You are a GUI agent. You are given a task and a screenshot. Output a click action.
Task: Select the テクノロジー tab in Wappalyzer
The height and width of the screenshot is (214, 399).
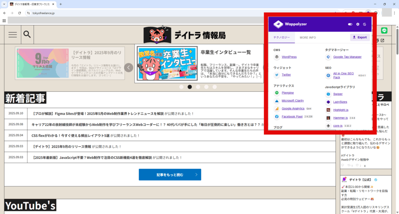tap(281, 37)
